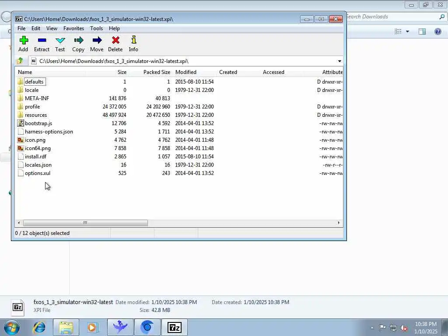Viewport: 448px width, 336px height.
Task: Select the locale folder icon
Action: point(20,90)
